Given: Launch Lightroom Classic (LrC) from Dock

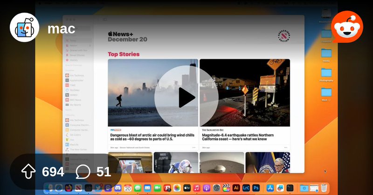Looking at the screenshot, I should [246, 188].
